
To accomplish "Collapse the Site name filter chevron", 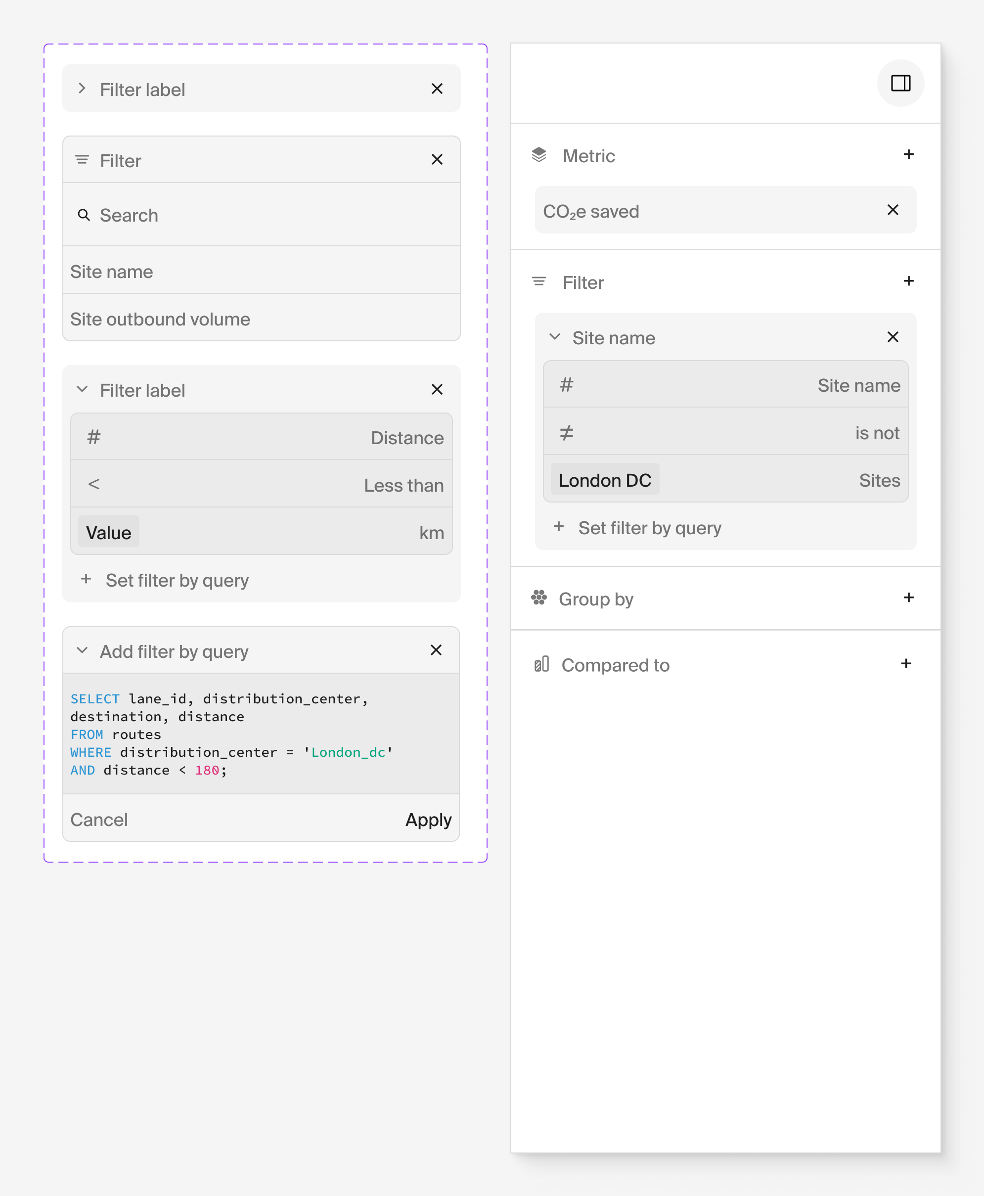I will coord(554,337).
